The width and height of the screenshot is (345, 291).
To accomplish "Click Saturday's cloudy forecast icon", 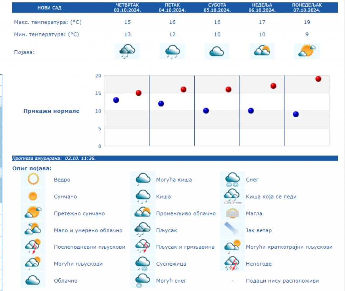I will 217,51.
